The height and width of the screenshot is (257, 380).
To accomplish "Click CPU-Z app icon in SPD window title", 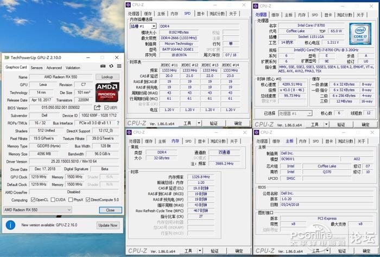I will (x=129, y=5).
